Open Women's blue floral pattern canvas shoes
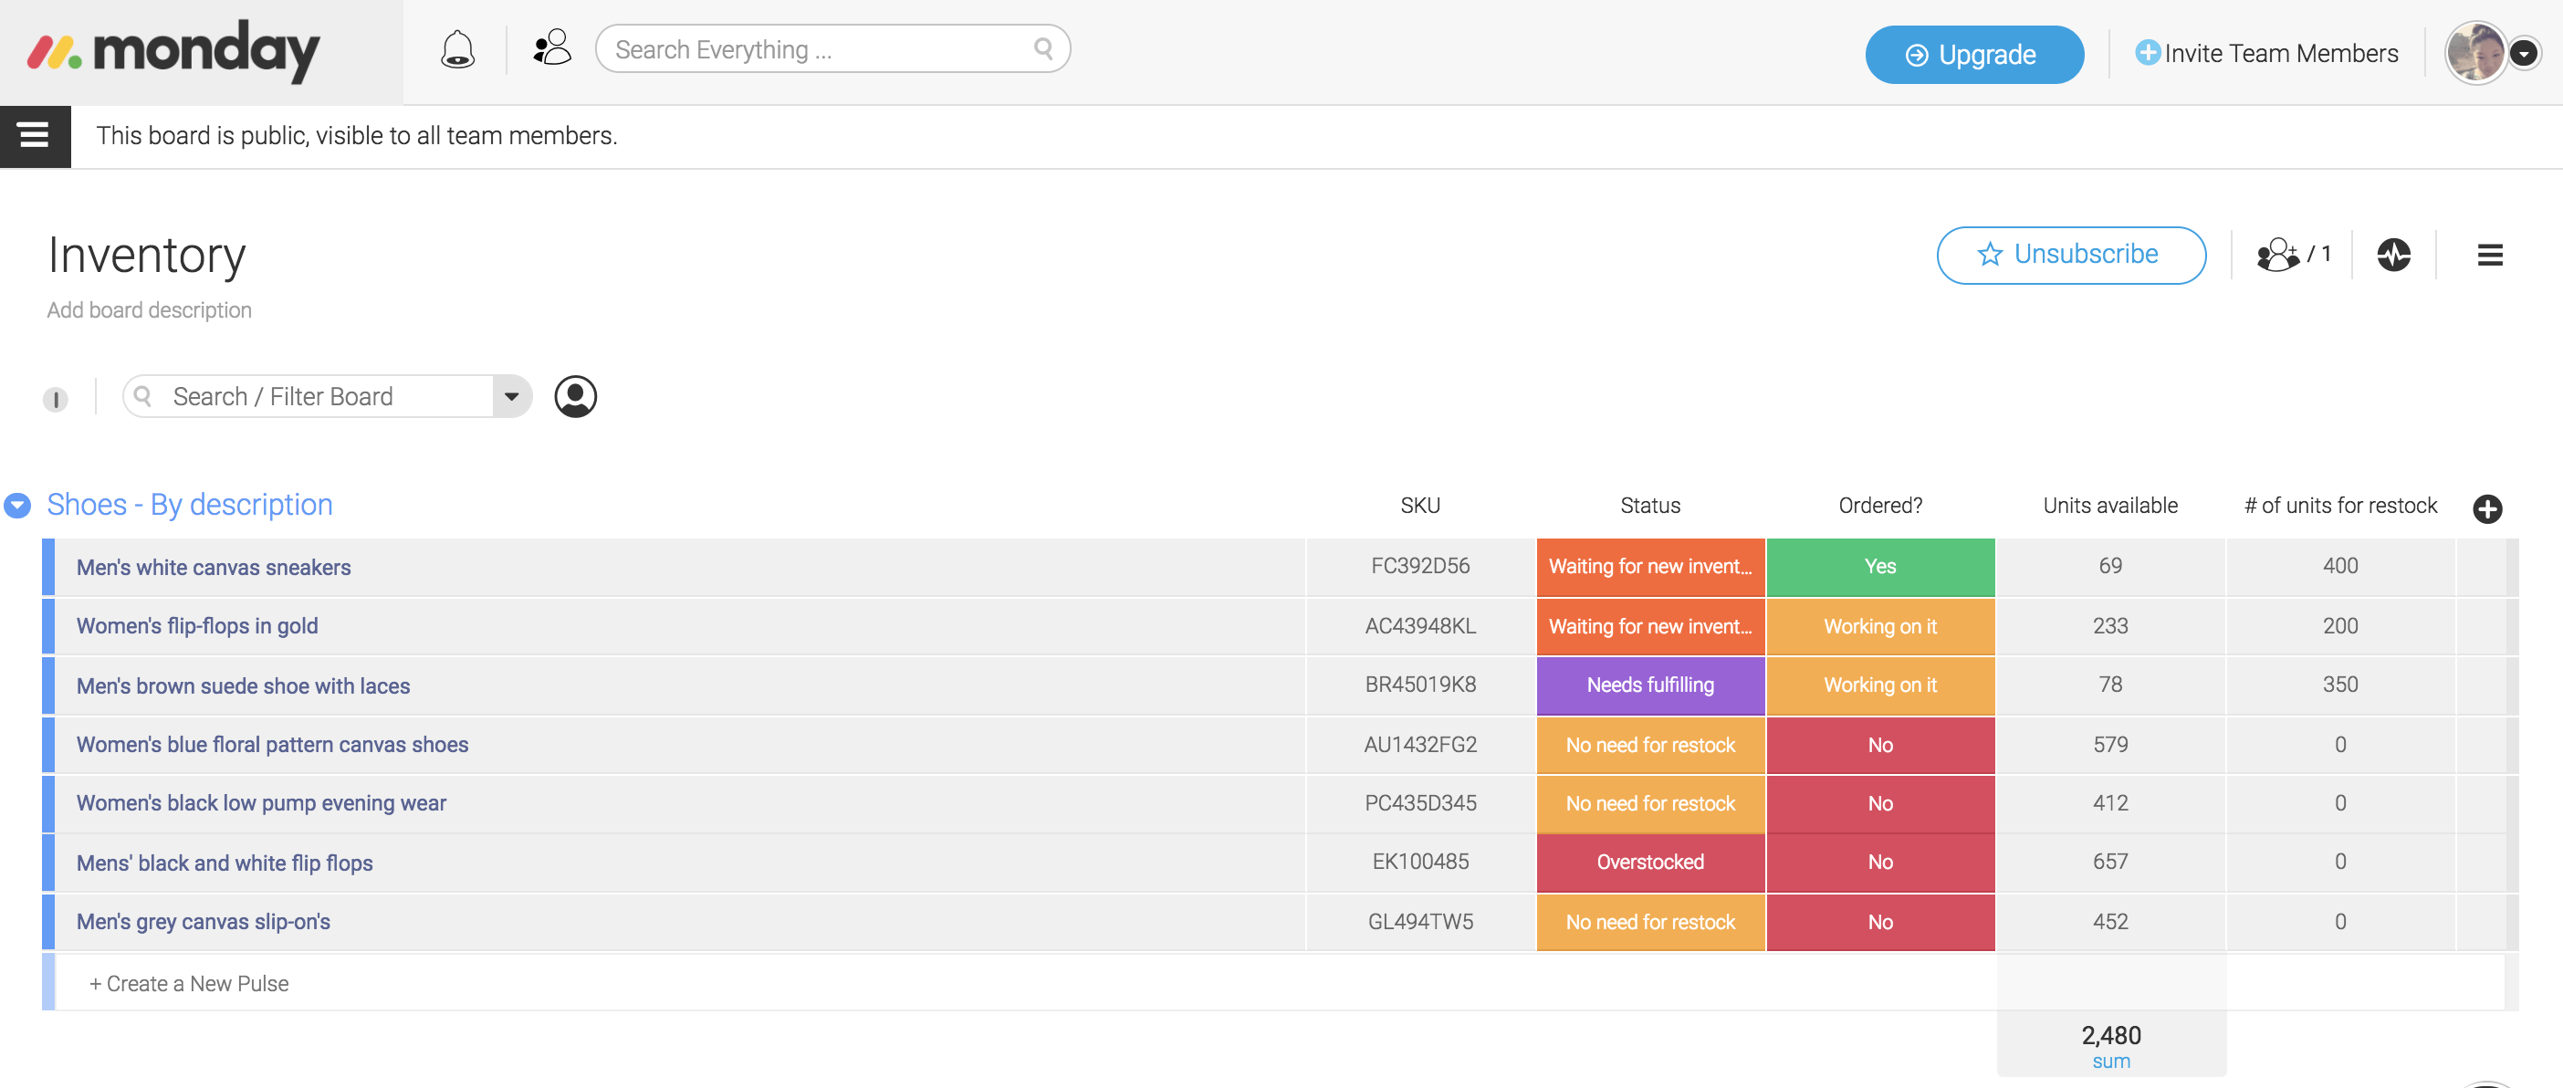 click(x=272, y=745)
